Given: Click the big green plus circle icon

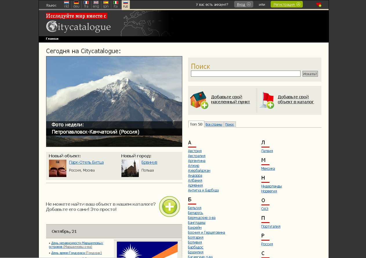Looking at the screenshot, I should point(170,207).
